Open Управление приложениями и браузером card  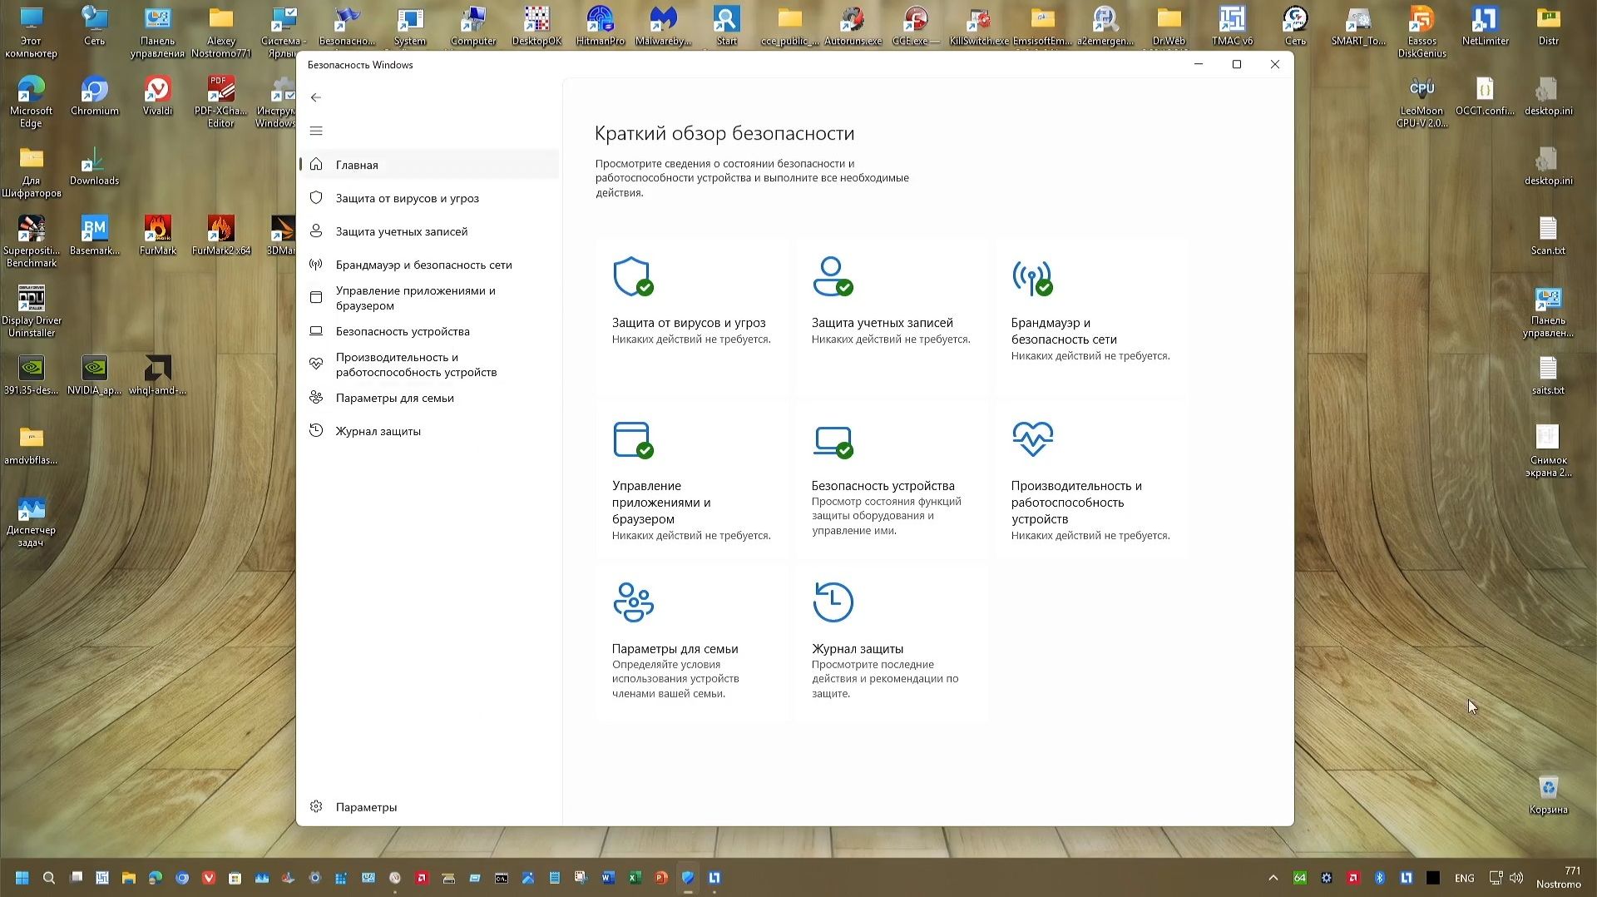pos(692,480)
